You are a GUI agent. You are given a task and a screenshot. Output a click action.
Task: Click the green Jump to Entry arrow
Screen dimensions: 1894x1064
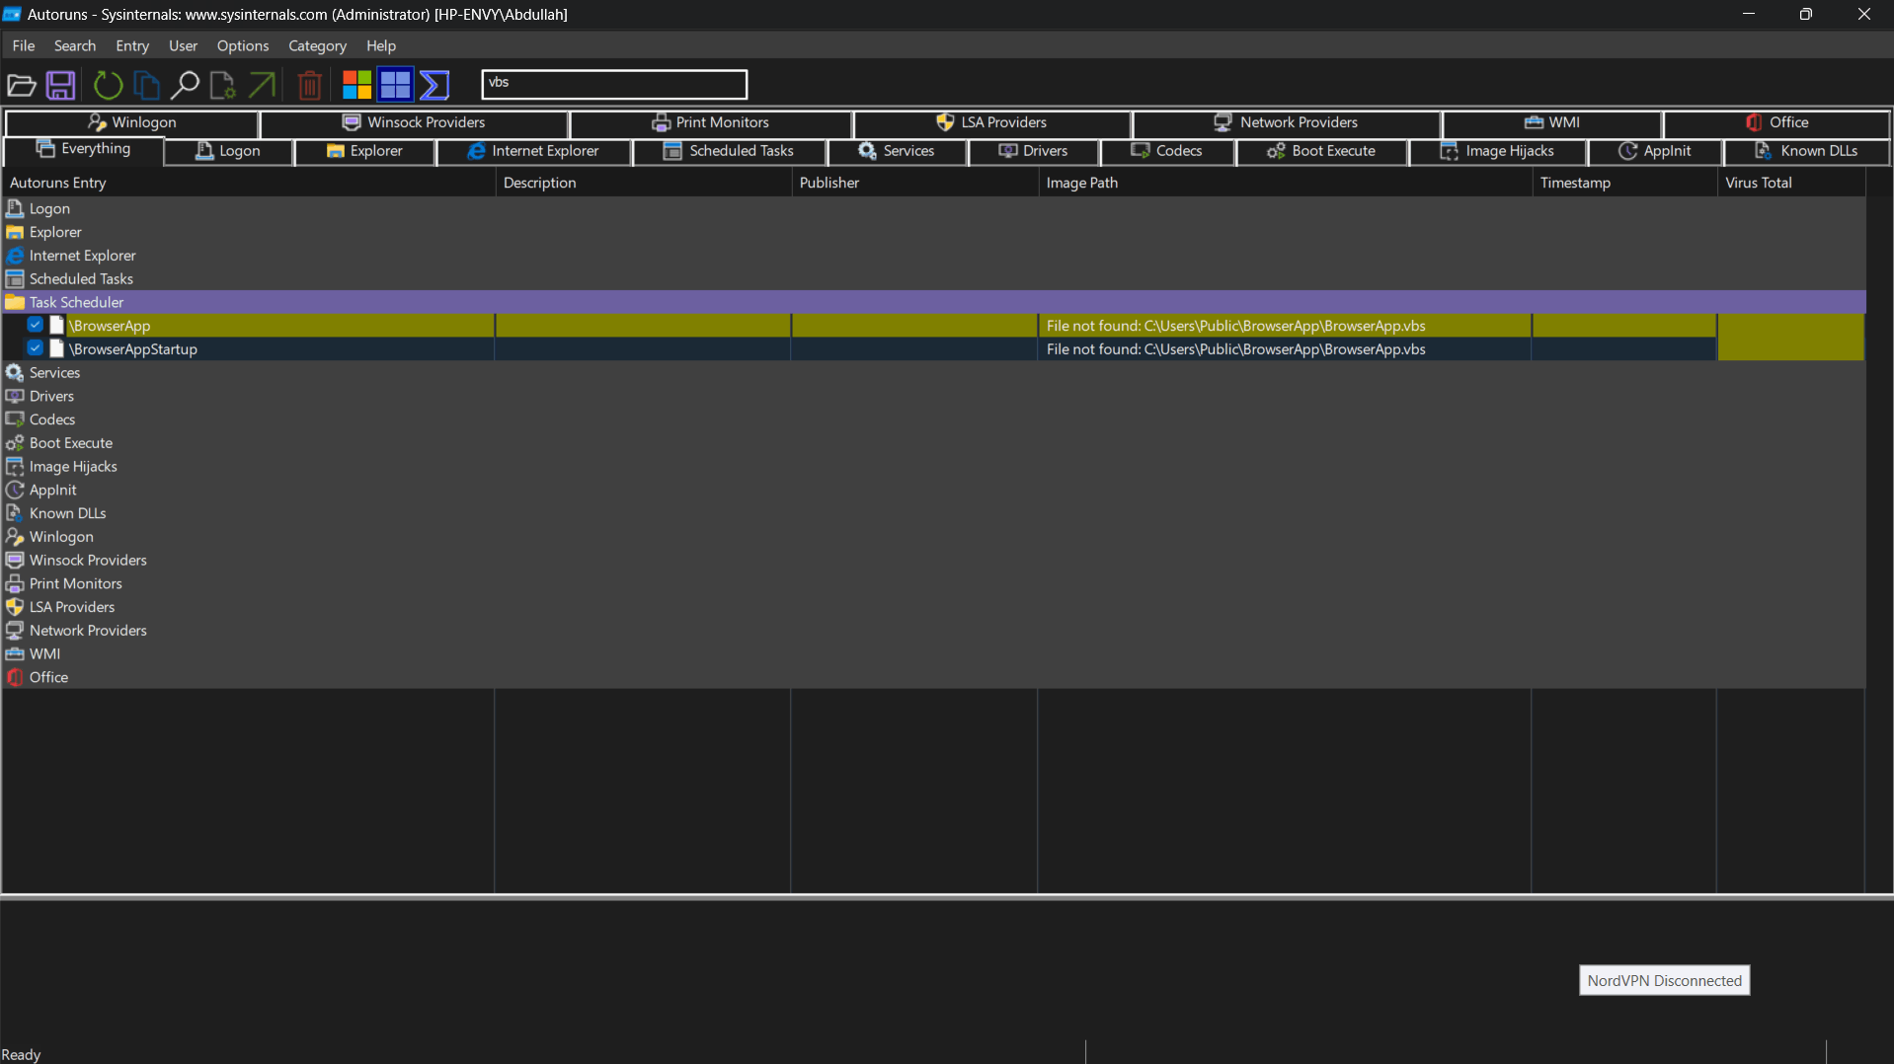pyautogui.click(x=262, y=86)
